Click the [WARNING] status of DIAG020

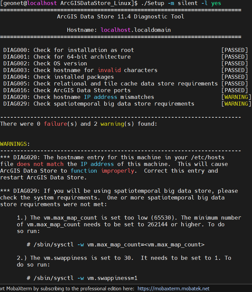coord(236,97)
